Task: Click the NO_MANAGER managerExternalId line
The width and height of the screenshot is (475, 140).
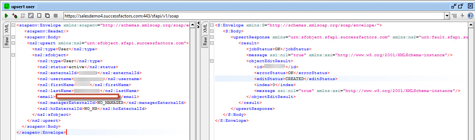Action: coord(112,102)
